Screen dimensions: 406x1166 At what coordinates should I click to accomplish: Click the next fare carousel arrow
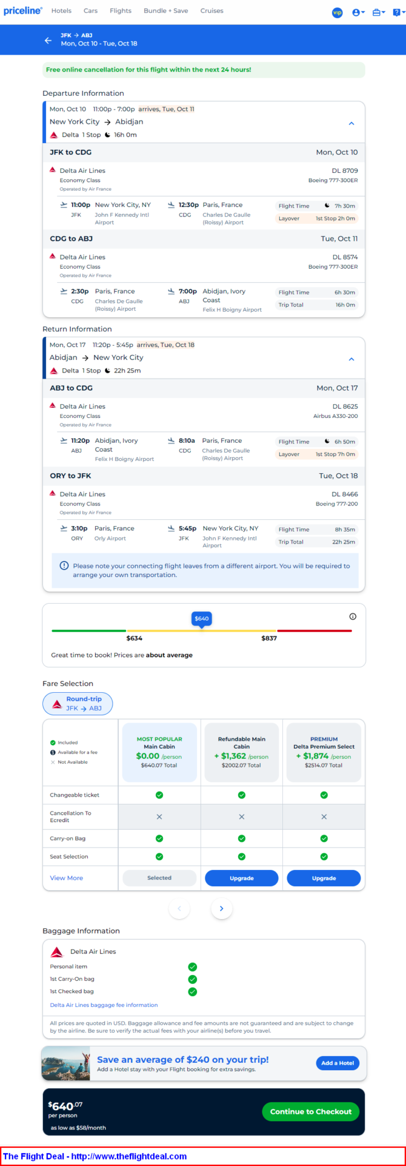click(222, 908)
